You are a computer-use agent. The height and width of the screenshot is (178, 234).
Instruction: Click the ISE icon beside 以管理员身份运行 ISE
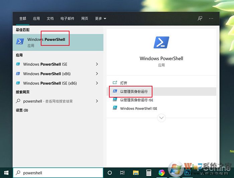[x=115, y=100]
